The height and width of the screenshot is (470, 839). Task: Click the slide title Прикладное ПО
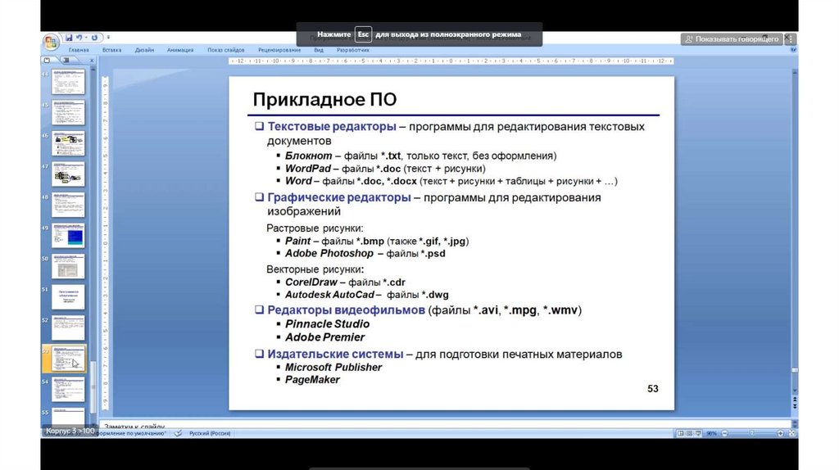(324, 99)
